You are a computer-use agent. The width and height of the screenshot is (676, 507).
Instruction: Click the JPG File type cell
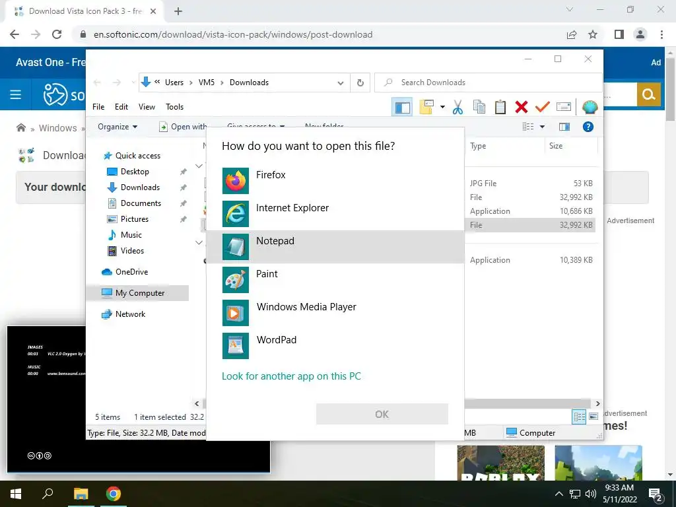[483, 184]
